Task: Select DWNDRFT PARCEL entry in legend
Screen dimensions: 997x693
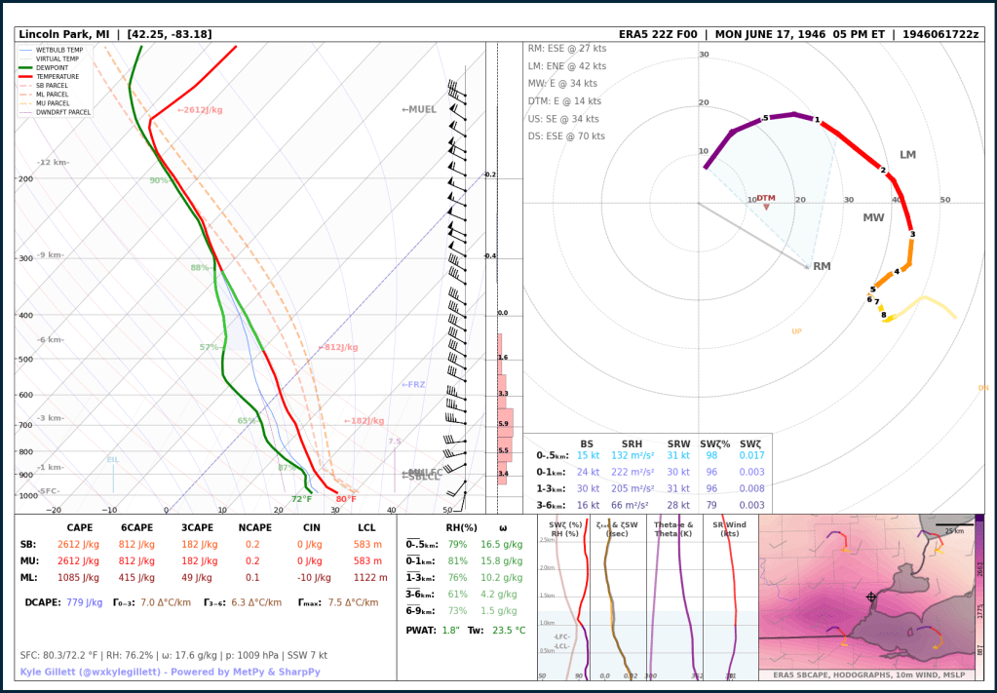Action: coord(62,112)
